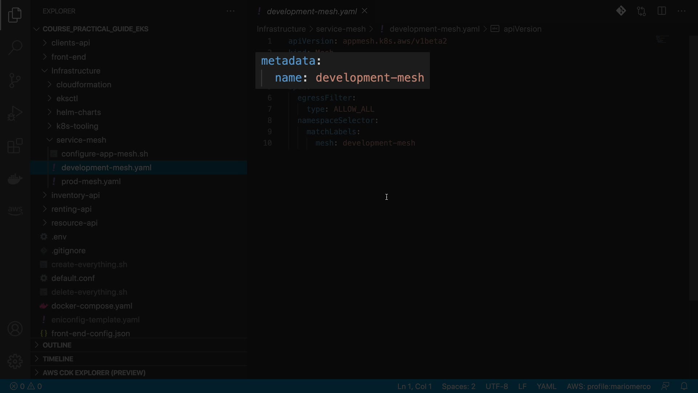The image size is (698, 393).
Task: Click the notifications bell in status bar
Action: [684, 386]
